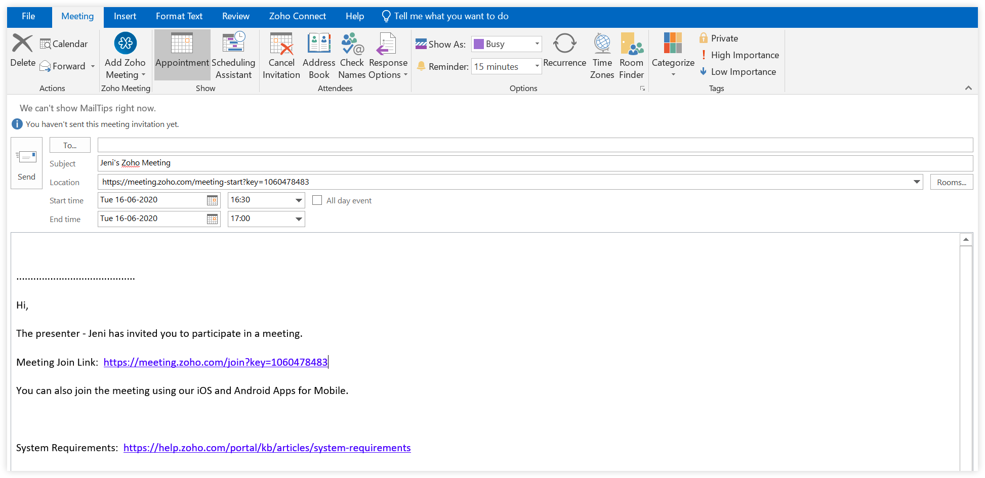Run Check Names on attendees
This screenshot has width=985, height=478.
pos(351,55)
